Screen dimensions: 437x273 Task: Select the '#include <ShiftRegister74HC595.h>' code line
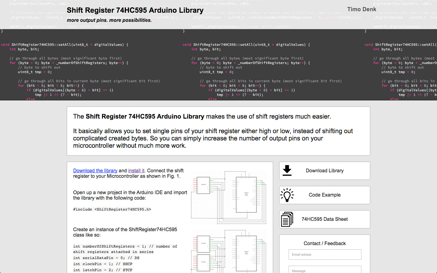click(112, 209)
